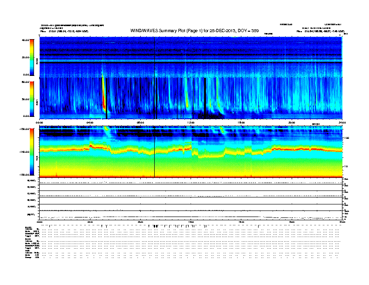Click the -150.00 label on TNR color bar
The width and height of the screenshot is (369, 285).
coord(25,175)
